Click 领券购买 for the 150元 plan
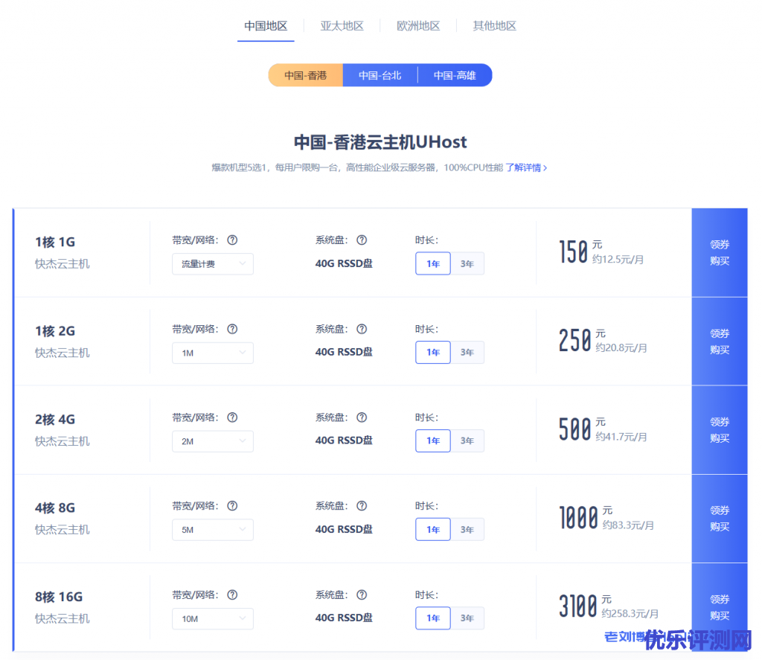The height and width of the screenshot is (660, 762). (x=720, y=253)
